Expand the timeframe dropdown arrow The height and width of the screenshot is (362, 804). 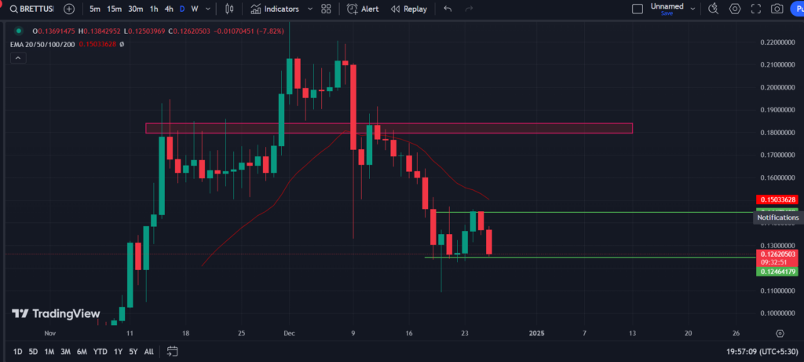(x=207, y=9)
